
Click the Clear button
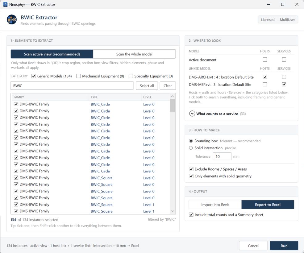(168, 86)
